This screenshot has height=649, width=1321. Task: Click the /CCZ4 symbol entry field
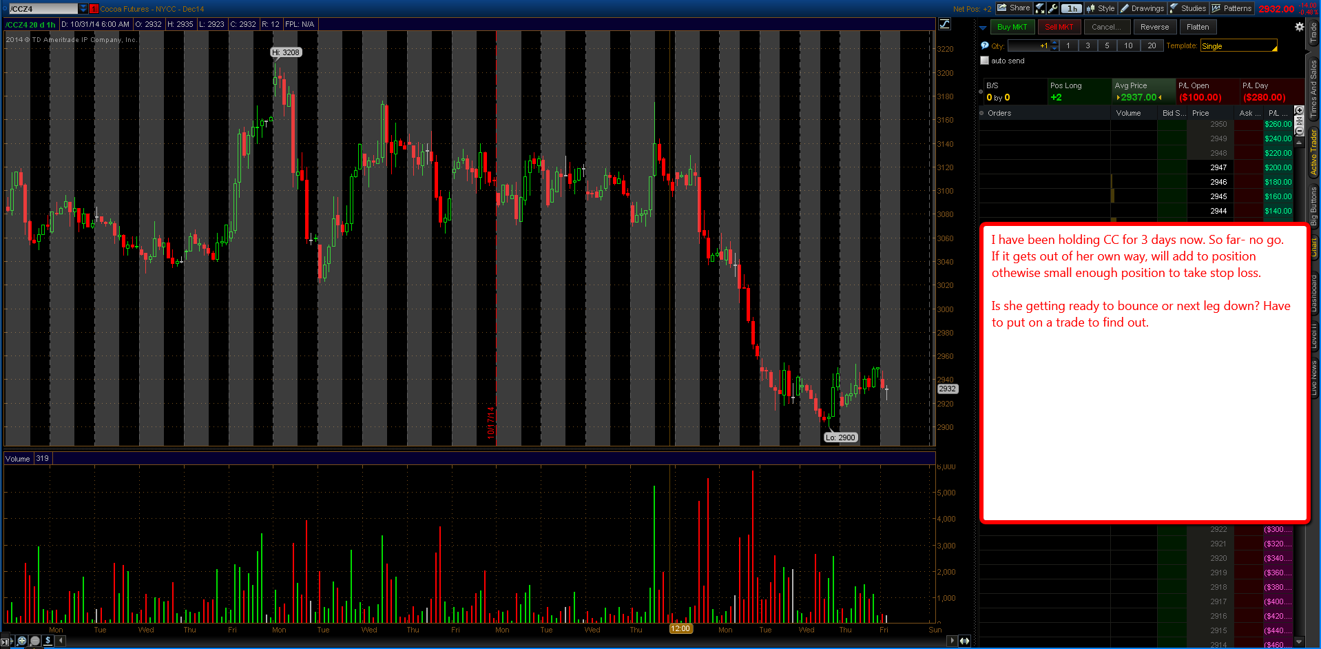click(43, 9)
